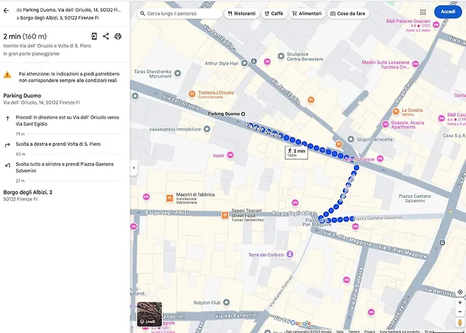The height and width of the screenshot is (333, 466).
Task: Go back with the left arrow icon
Action: click(x=6, y=11)
